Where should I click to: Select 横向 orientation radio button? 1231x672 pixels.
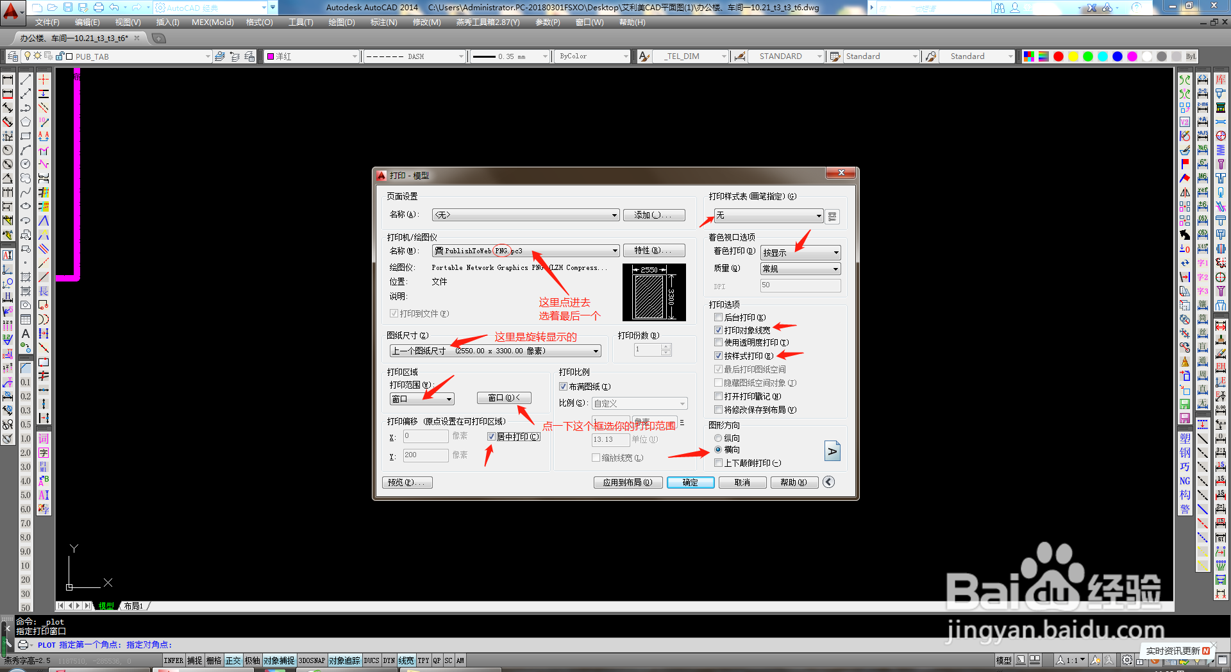[718, 449]
